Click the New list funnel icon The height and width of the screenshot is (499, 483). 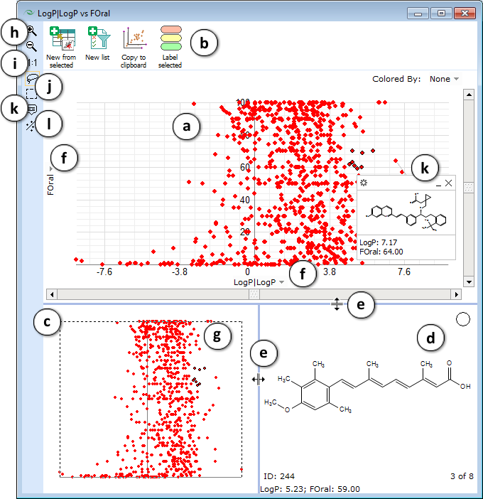tap(97, 38)
